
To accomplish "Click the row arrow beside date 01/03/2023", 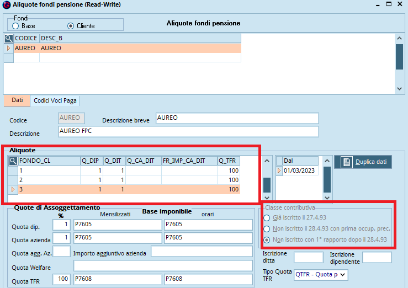I will (x=279, y=170).
